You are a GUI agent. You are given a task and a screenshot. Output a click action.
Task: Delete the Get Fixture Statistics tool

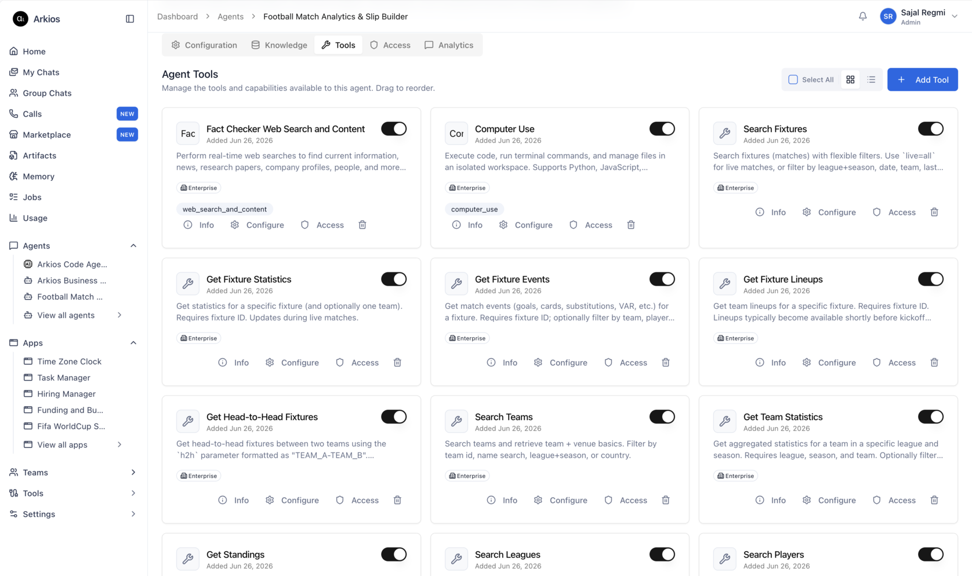point(397,363)
